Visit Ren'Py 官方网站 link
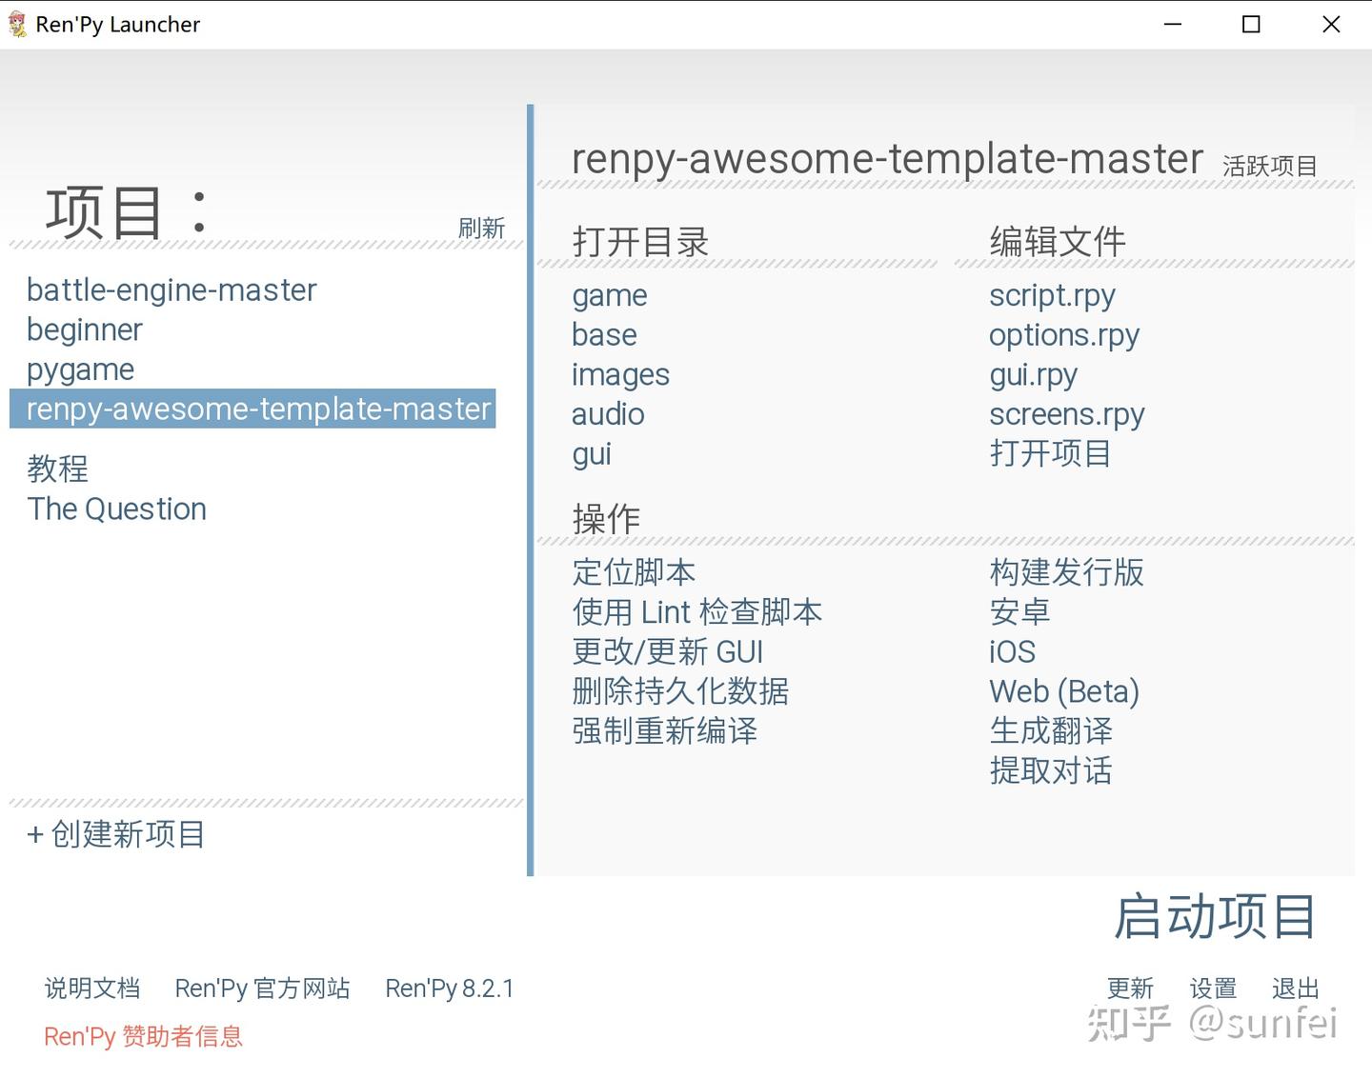The width and height of the screenshot is (1372, 1078). click(x=262, y=988)
